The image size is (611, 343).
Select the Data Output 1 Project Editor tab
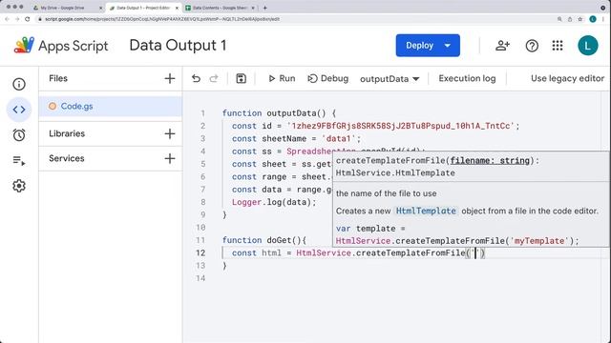coord(143,8)
